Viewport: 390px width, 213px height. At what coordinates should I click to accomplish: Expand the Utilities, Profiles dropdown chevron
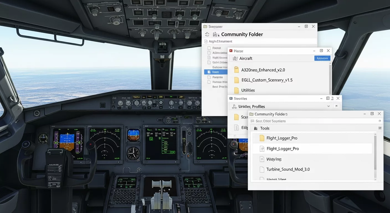(328, 106)
